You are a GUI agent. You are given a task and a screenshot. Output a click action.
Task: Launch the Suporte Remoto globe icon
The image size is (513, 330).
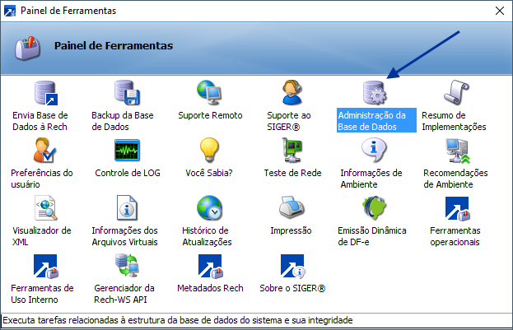[209, 93]
